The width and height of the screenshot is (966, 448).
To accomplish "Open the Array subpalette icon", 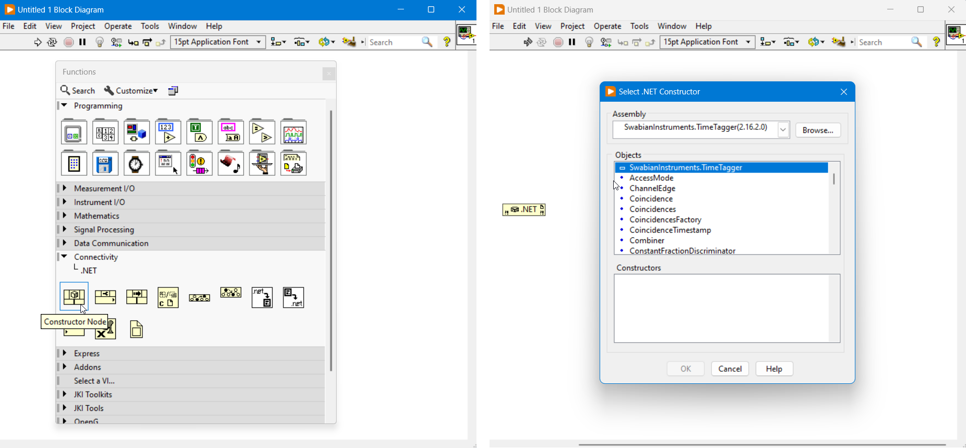I will 105,132.
